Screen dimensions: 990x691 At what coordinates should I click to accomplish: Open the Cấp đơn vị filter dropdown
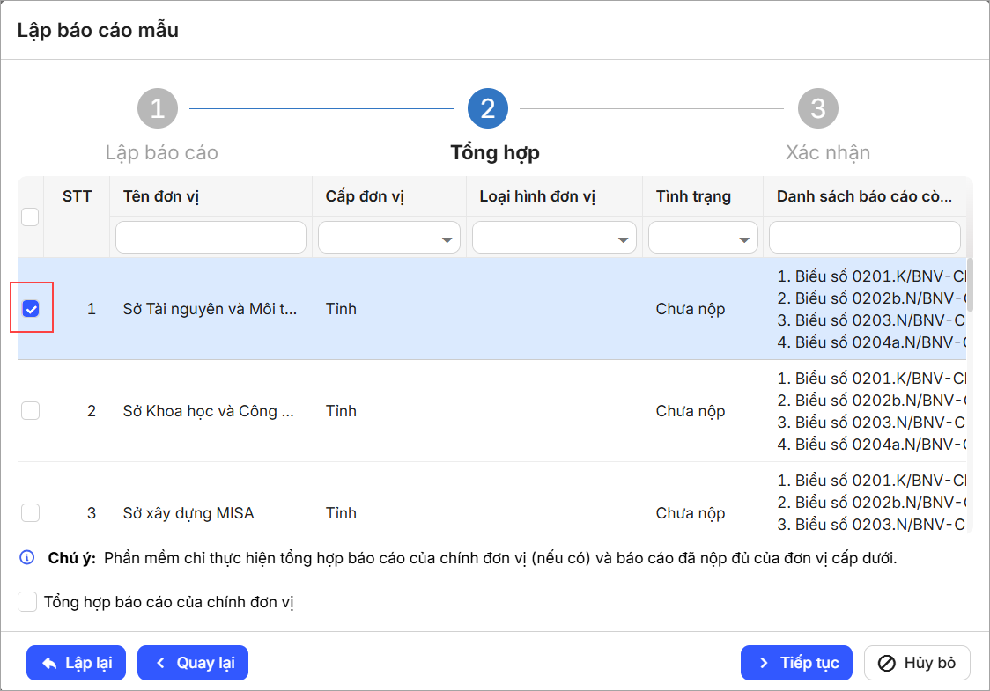[x=388, y=238]
